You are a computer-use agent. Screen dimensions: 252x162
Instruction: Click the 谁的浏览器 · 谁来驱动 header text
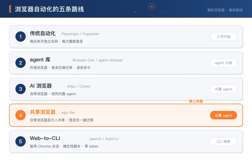225,10
